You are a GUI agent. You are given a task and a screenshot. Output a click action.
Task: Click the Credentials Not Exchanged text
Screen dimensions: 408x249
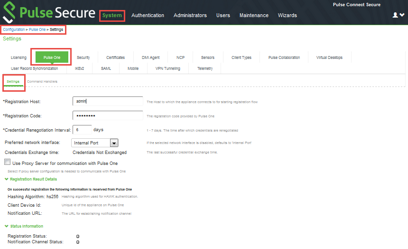click(x=100, y=152)
